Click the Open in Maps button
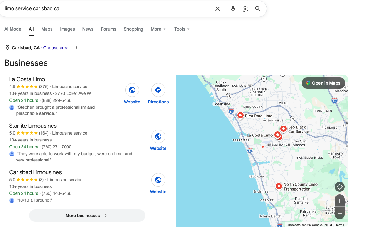This screenshot has height=228, width=370. (x=323, y=83)
